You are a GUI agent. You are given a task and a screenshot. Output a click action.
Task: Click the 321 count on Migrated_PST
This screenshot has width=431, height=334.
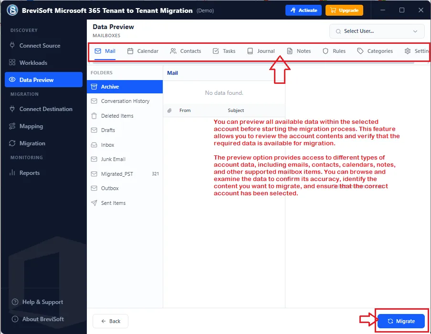155,174
